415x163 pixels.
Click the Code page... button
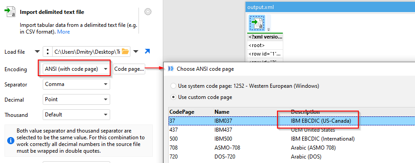pos(129,69)
